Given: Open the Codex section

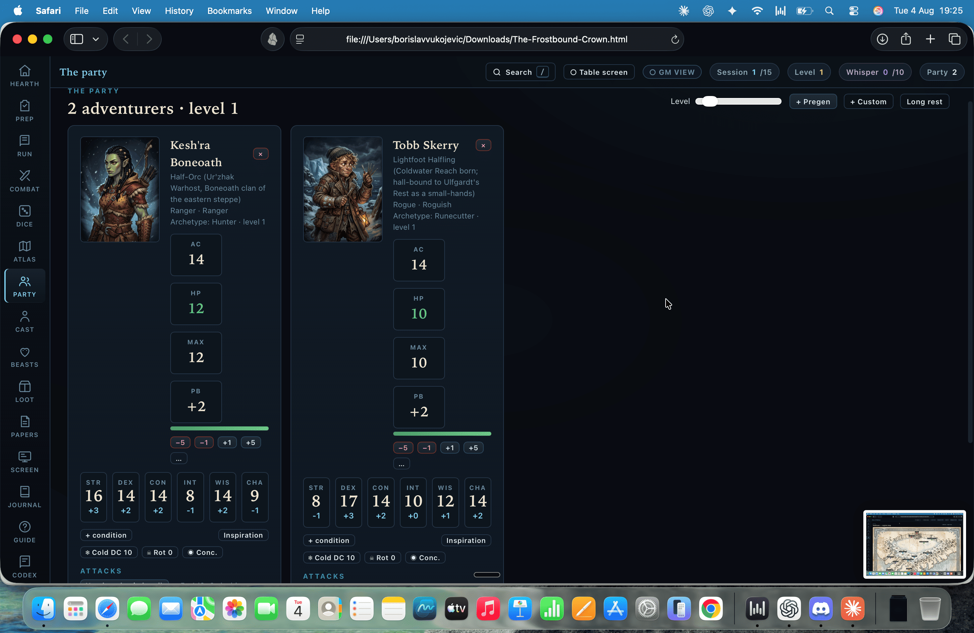Looking at the screenshot, I should click(25, 567).
